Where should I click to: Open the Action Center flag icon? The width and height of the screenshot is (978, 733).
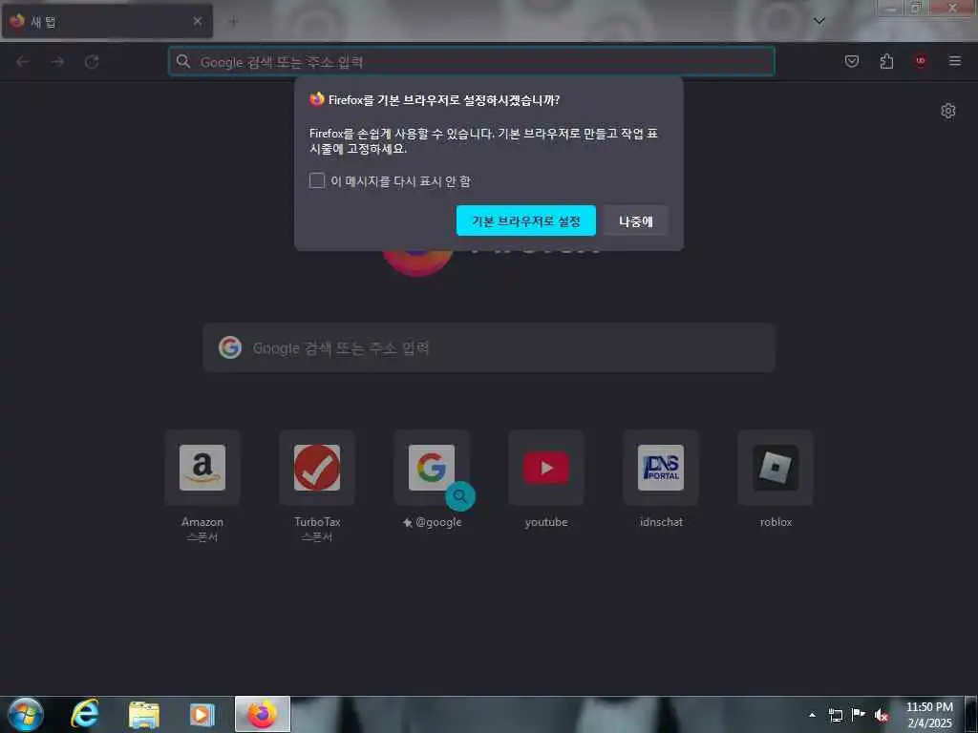click(x=859, y=715)
